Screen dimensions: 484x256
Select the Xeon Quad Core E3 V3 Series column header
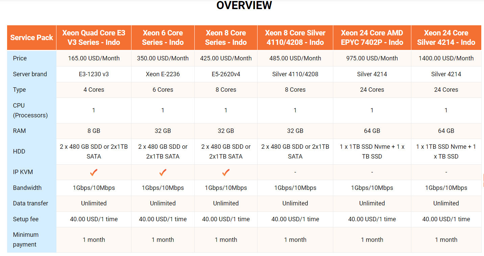(x=94, y=37)
